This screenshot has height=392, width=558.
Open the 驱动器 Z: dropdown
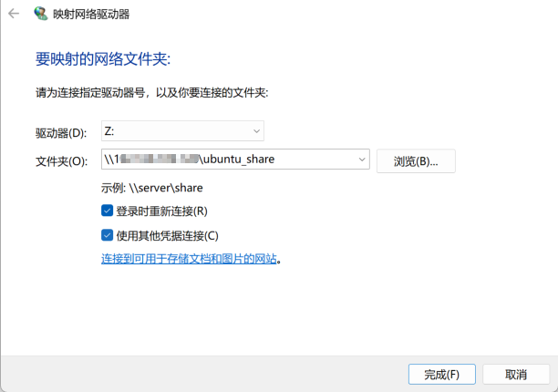182,131
